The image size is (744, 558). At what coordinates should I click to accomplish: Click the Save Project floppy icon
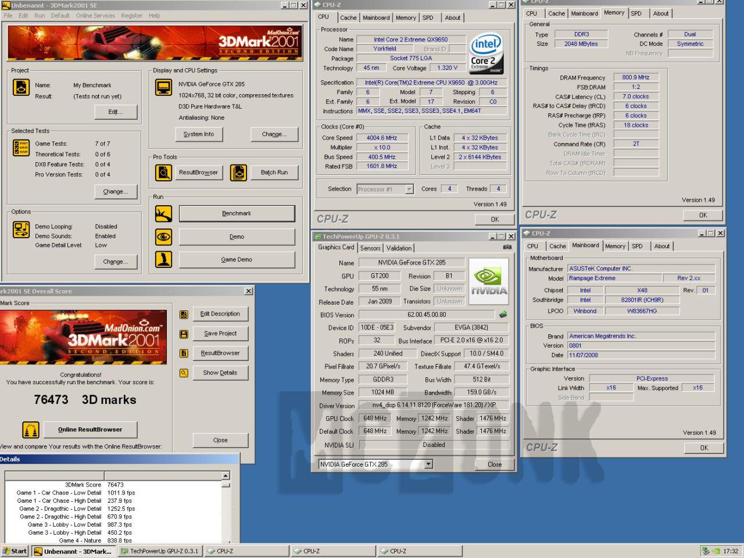[x=184, y=334]
